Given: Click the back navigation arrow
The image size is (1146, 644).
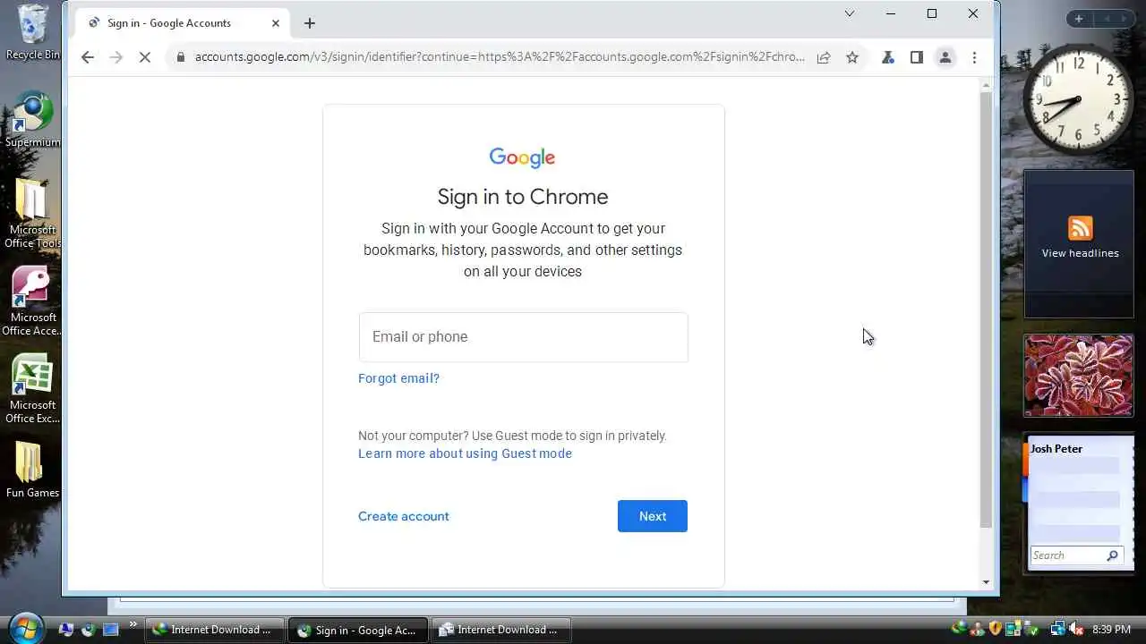Looking at the screenshot, I should (87, 57).
